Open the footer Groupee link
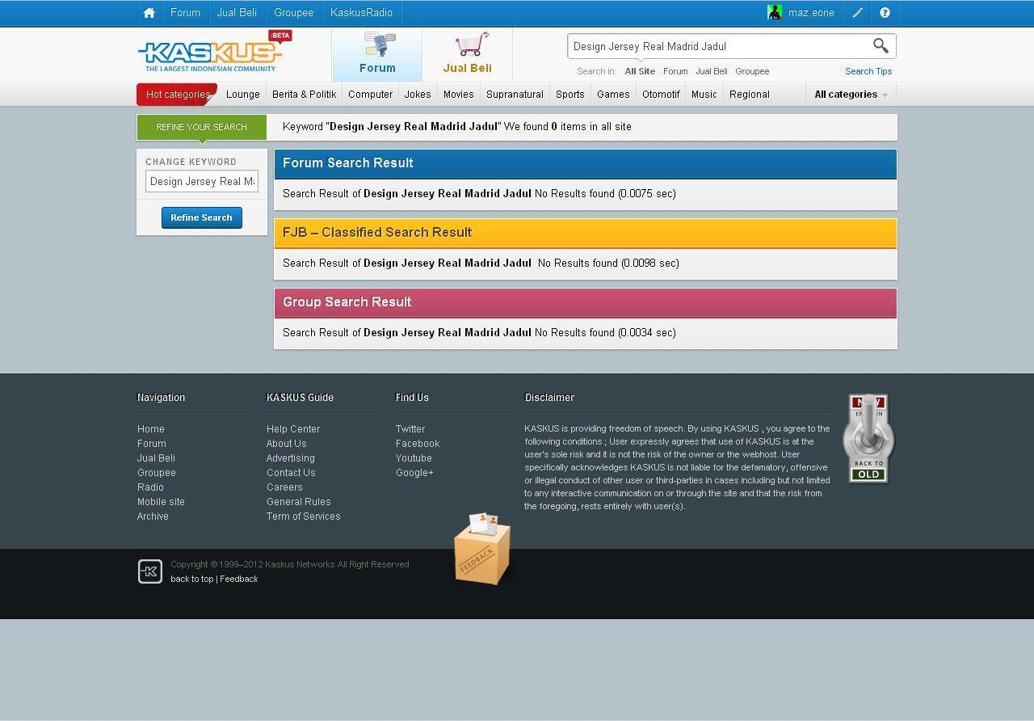Image resolution: width=1034 pixels, height=721 pixels. coord(157,473)
